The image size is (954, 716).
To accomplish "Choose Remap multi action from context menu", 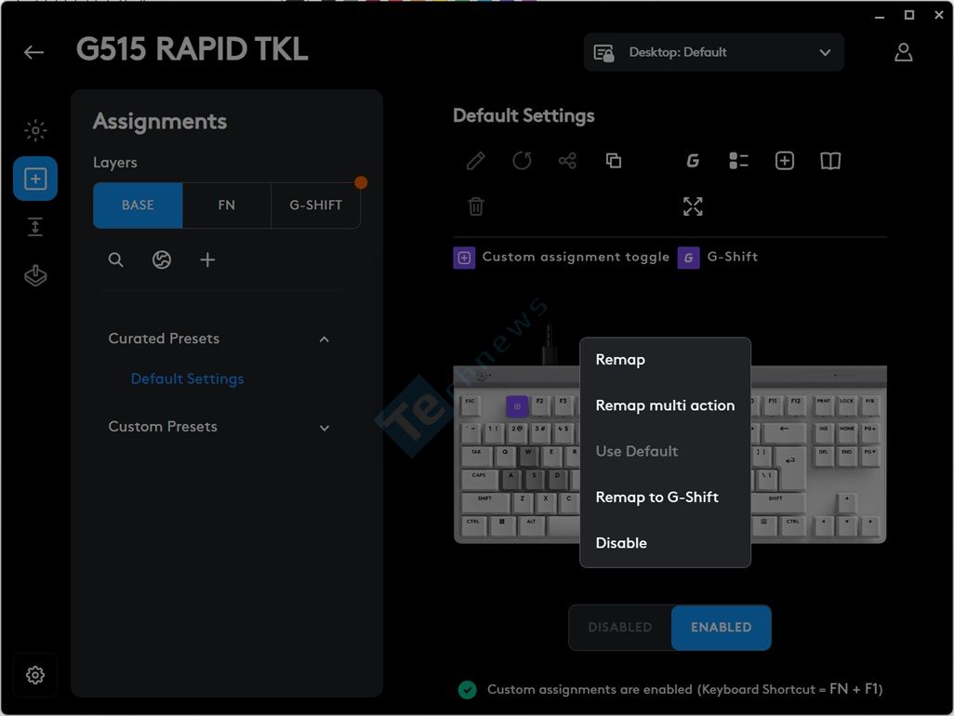I will point(665,405).
